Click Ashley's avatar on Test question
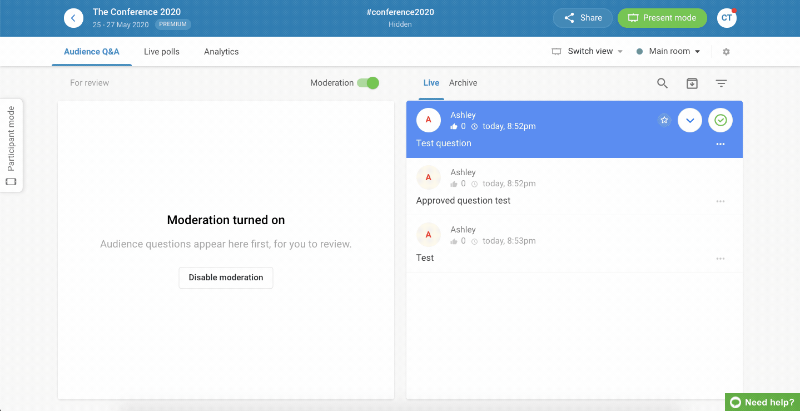800x411 pixels. tap(428, 120)
